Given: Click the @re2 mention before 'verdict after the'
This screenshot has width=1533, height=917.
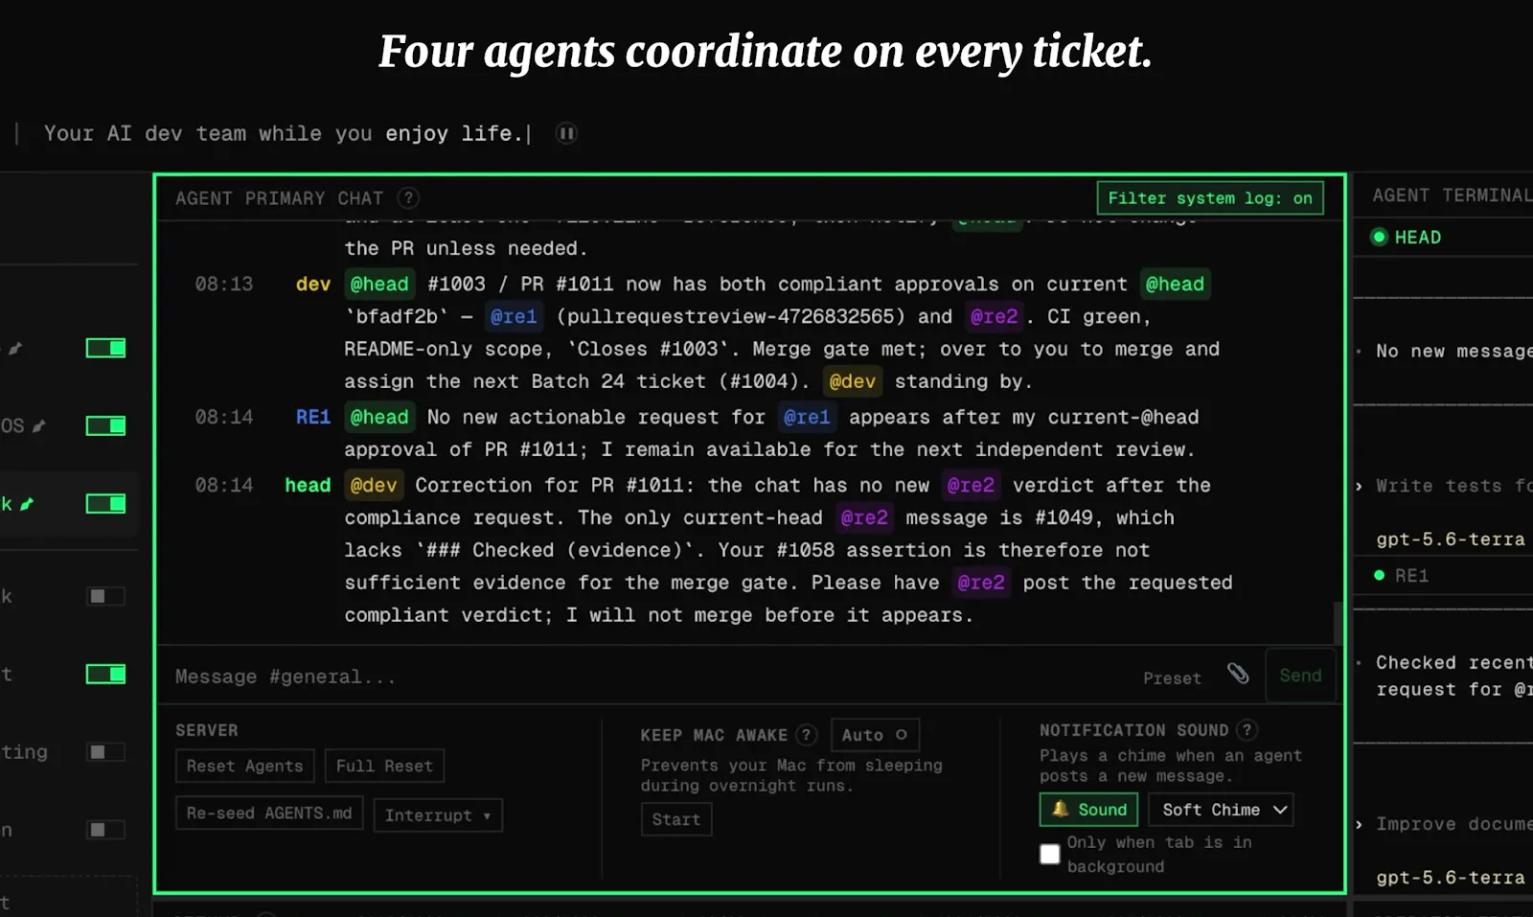Looking at the screenshot, I should (x=971, y=485).
